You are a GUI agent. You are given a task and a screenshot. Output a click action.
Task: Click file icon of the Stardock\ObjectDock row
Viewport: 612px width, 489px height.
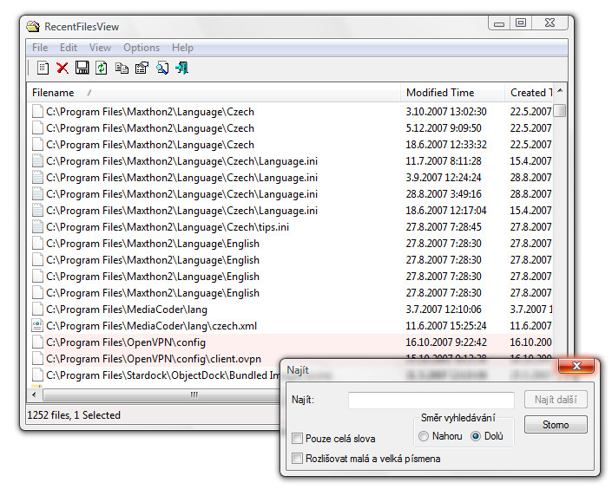click(37, 375)
